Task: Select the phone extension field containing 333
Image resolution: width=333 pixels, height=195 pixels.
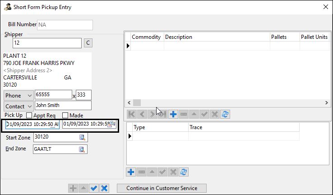Action: (x=83, y=95)
